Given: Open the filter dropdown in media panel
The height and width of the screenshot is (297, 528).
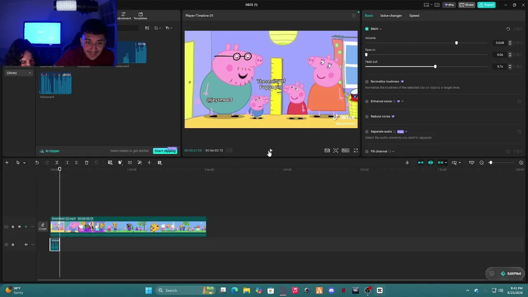Looking at the screenshot, I should 169,28.
